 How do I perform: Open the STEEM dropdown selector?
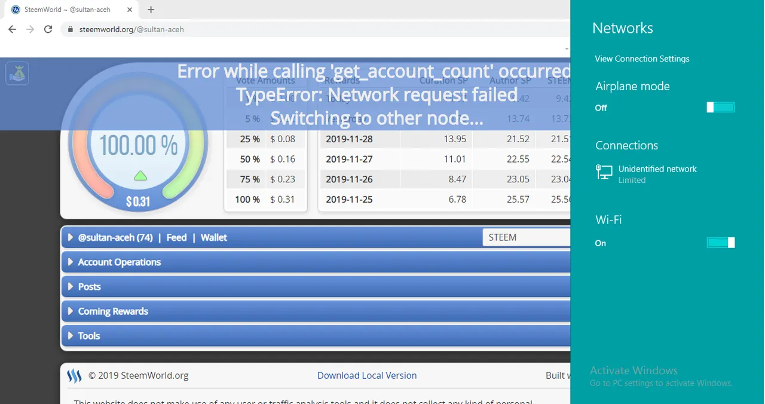point(526,237)
